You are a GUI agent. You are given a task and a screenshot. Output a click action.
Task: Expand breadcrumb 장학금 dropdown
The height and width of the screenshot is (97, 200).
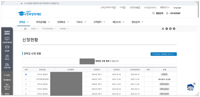(35, 29)
